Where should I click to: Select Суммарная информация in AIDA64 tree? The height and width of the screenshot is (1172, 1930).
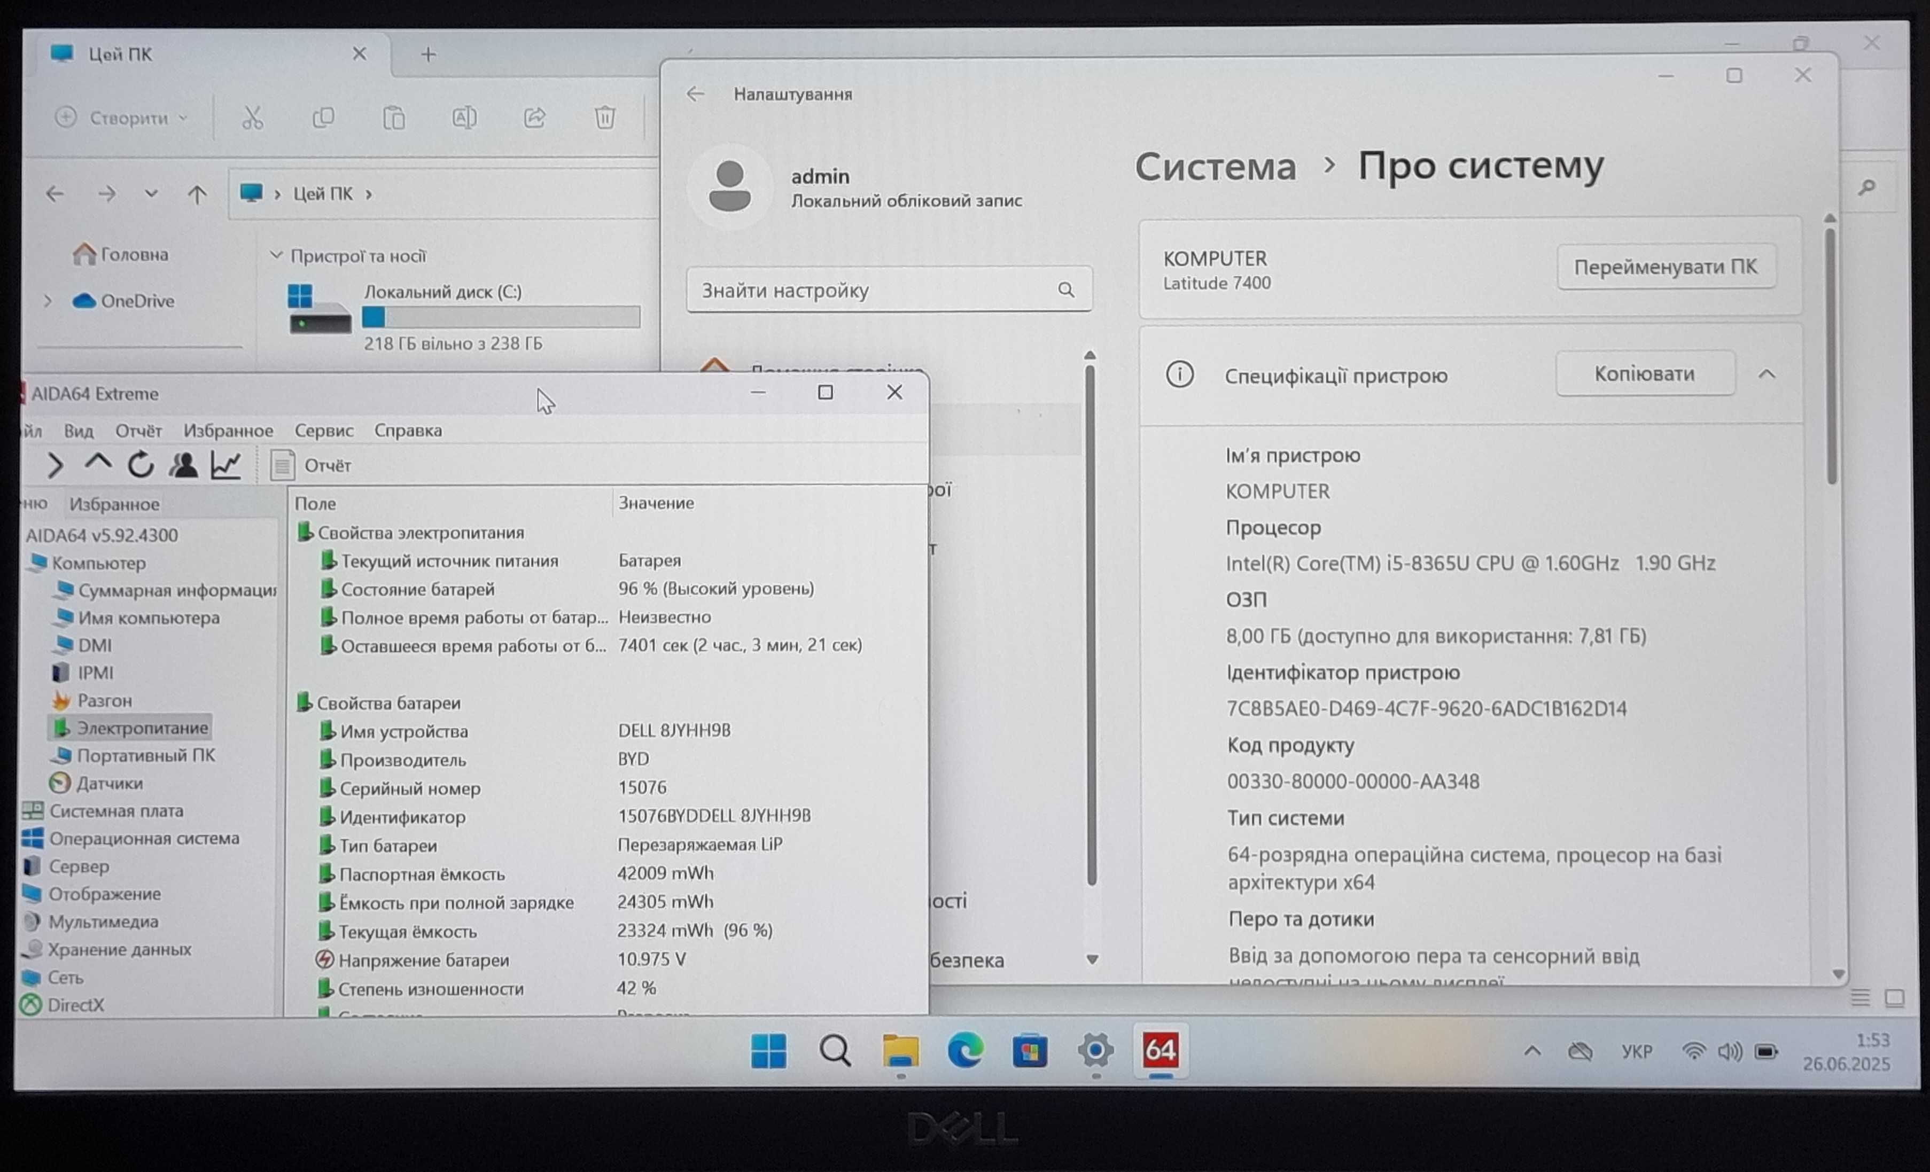point(165,590)
